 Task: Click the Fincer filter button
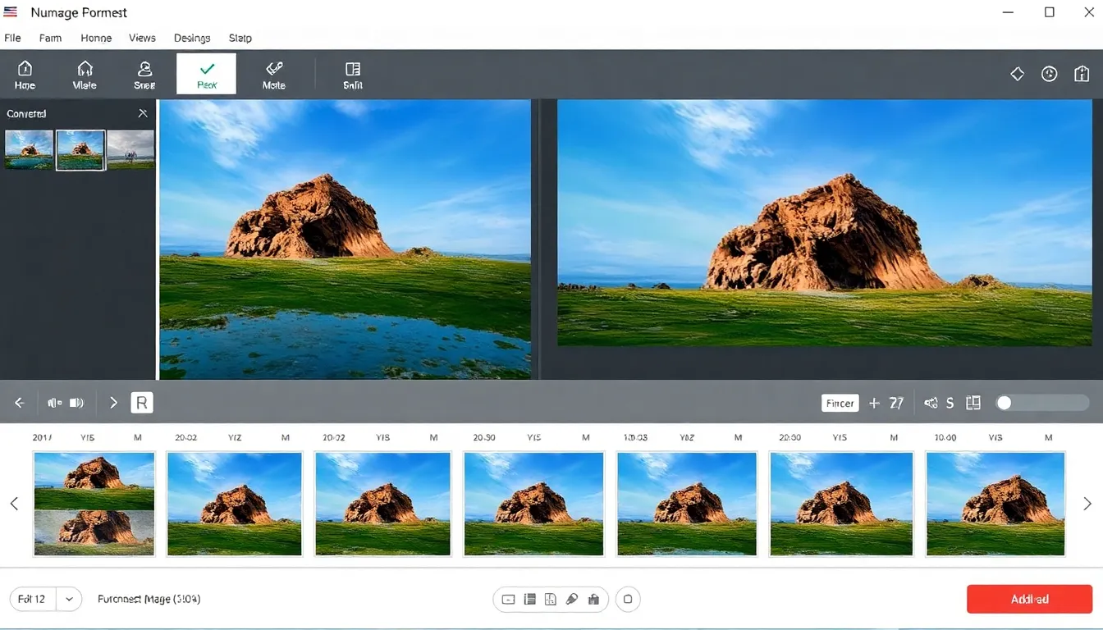tap(840, 403)
